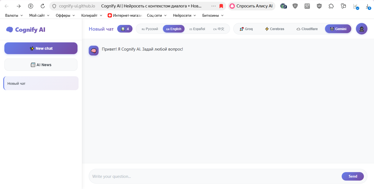
Task: Open Yandex home page icon
Action: (x=31, y=6)
